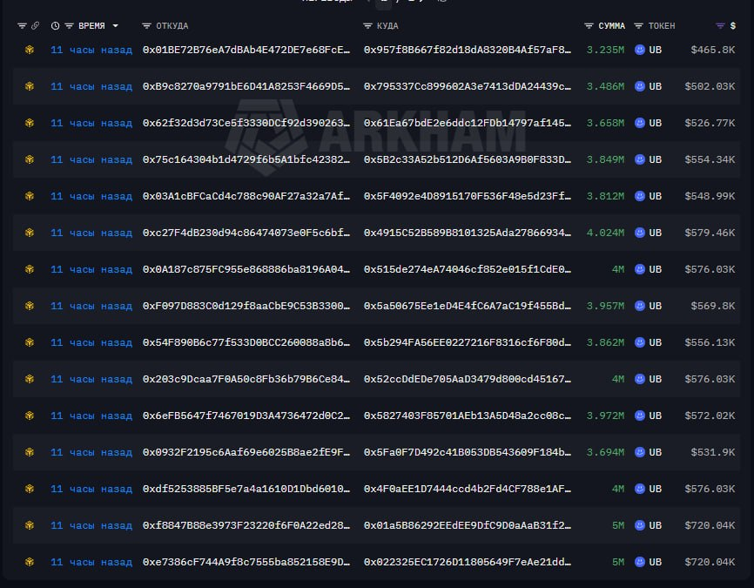The image size is (754, 588).
Task: Open recipient address 0x957f8B667f82d18dA8320
Action: tap(468, 50)
